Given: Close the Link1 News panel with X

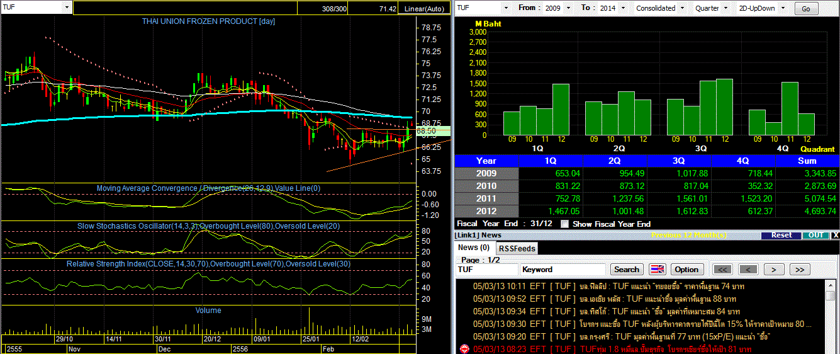Looking at the screenshot, I should point(835,235).
